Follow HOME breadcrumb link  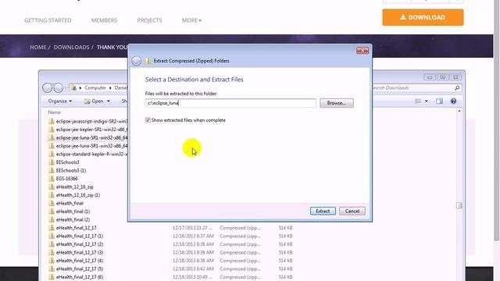[x=38, y=47]
